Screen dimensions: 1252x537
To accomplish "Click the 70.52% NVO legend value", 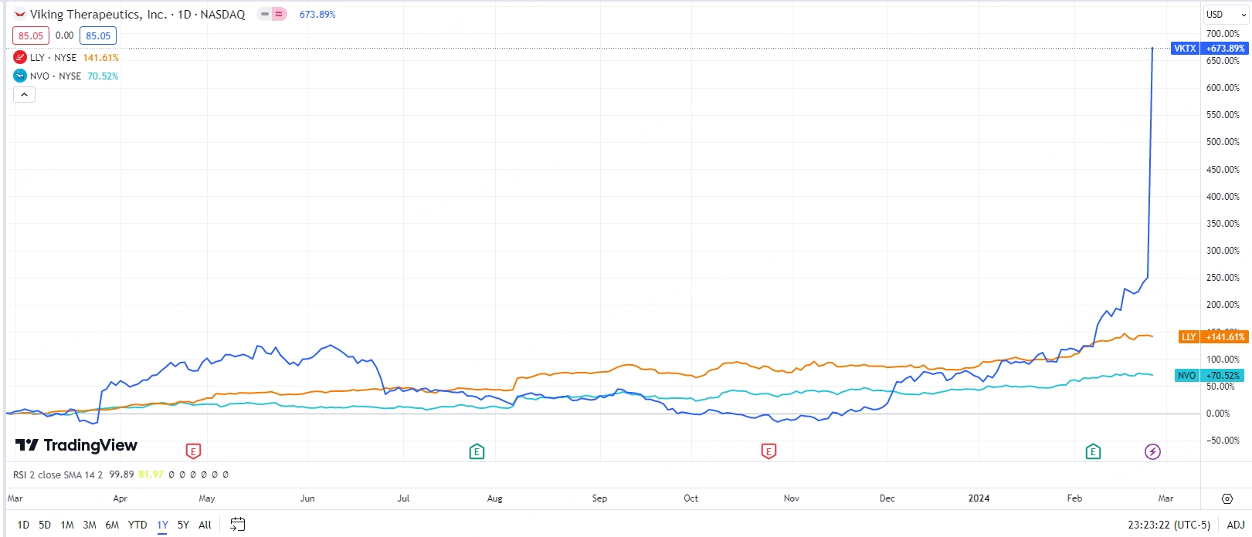I will [103, 76].
